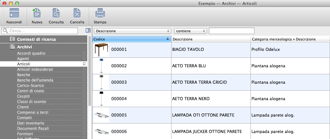The image size is (330, 139).
Task: Toggle the bookmark flag on Articoli row
Action: 84,64
